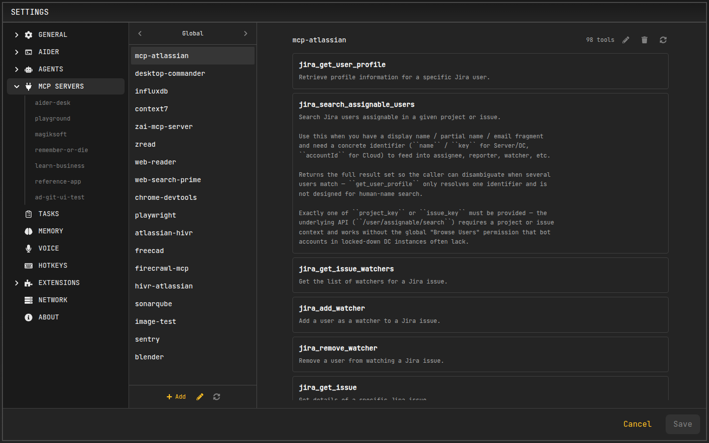Open the jira_get_user_profile tool card
709x443 pixels.
[481, 71]
